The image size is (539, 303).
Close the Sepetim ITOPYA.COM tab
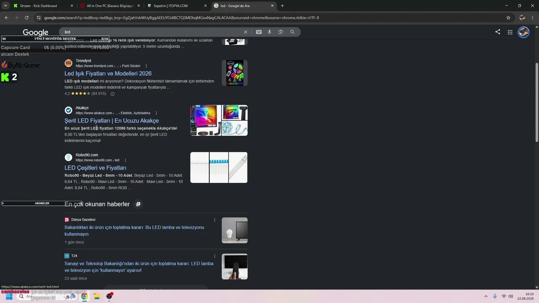click(x=205, y=6)
